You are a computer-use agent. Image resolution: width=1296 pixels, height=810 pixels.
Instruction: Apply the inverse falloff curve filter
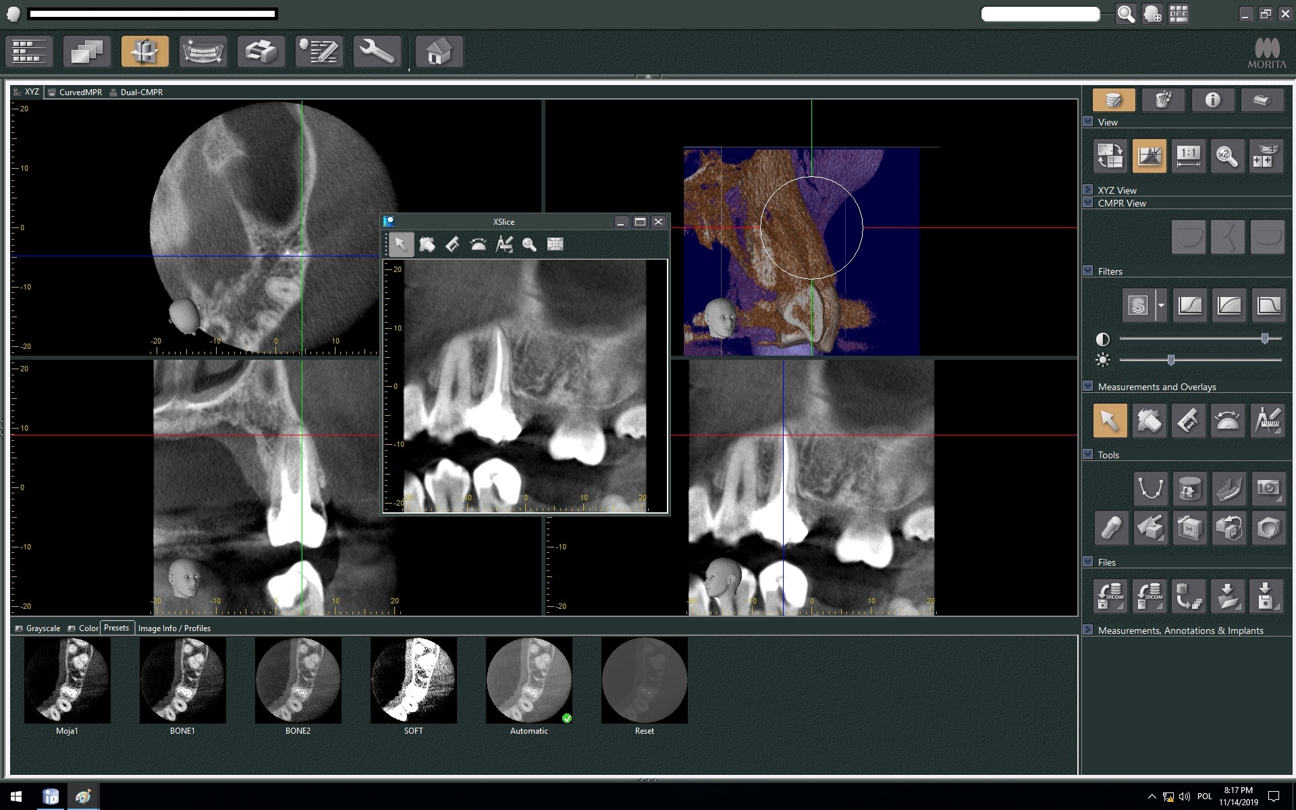coord(1268,305)
